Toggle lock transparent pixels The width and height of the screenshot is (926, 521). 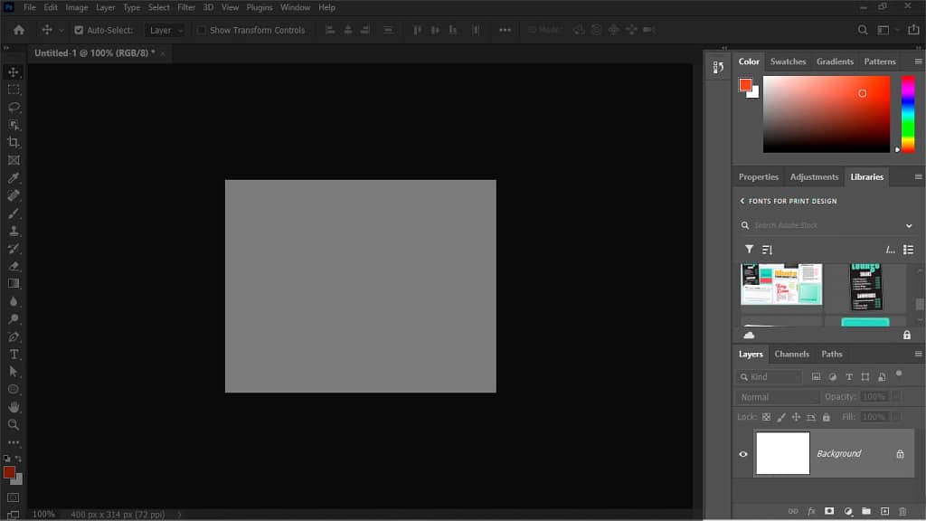coord(766,417)
